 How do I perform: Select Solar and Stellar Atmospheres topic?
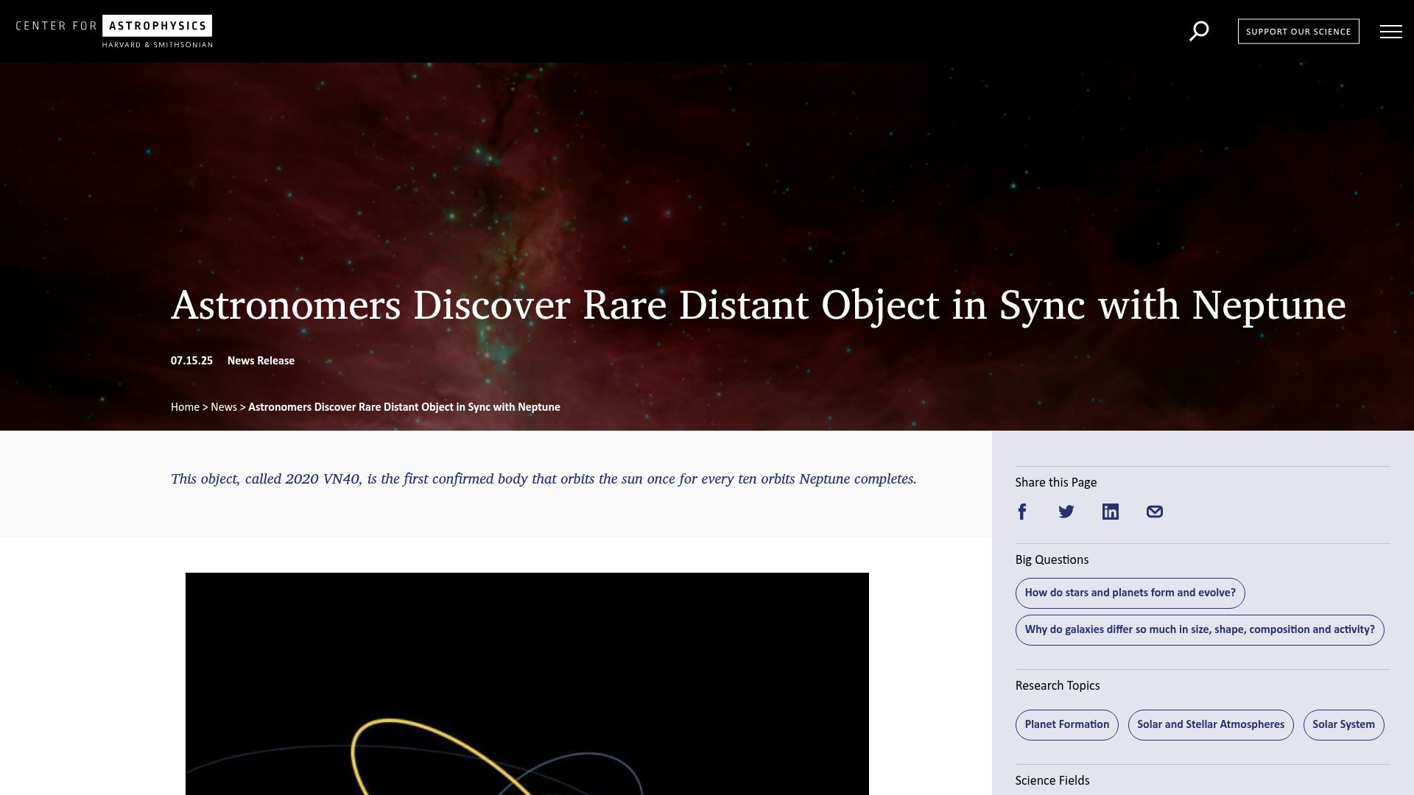point(1211,725)
